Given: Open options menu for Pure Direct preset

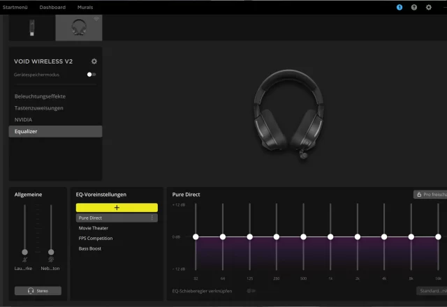Looking at the screenshot, I should click(152, 218).
